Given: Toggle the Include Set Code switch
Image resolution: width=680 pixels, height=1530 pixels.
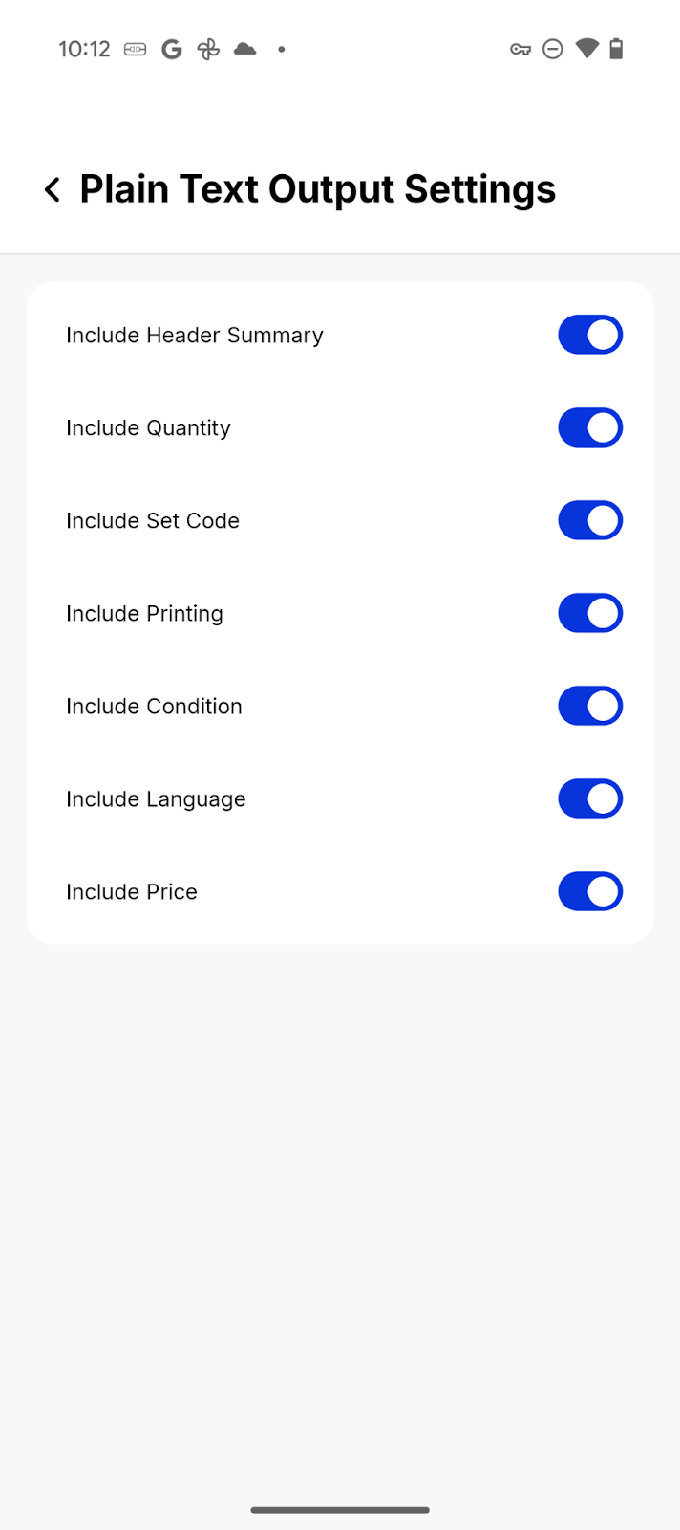Looking at the screenshot, I should (590, 521).
